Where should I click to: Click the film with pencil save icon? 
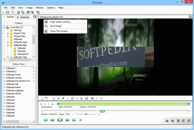tap(184, 121)
